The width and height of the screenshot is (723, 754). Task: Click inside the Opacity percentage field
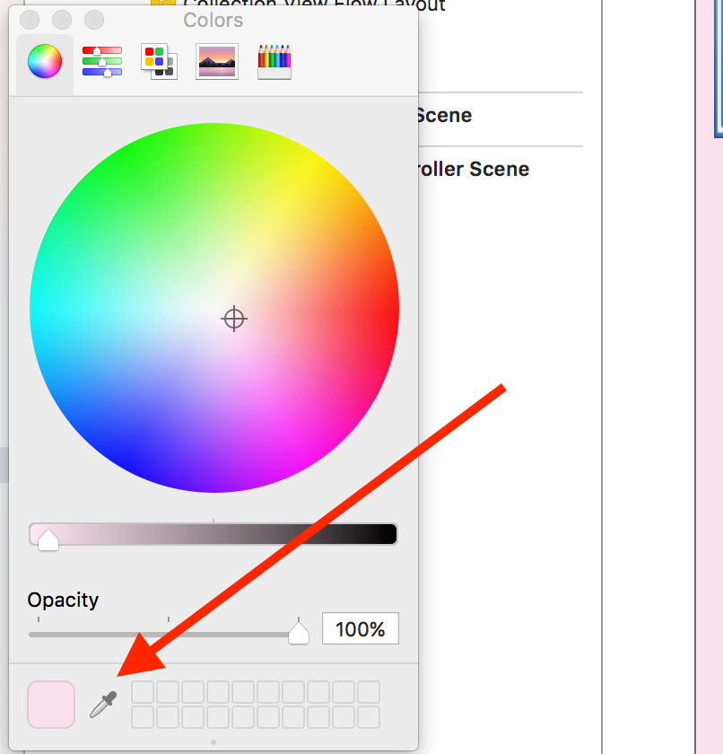(x=360, y=628)
